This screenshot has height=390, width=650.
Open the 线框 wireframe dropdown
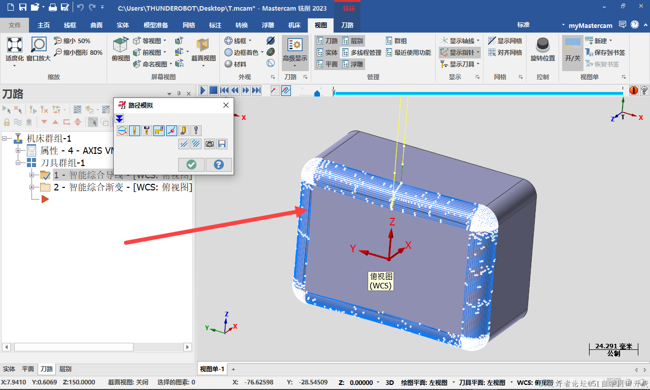pos(250,41)
